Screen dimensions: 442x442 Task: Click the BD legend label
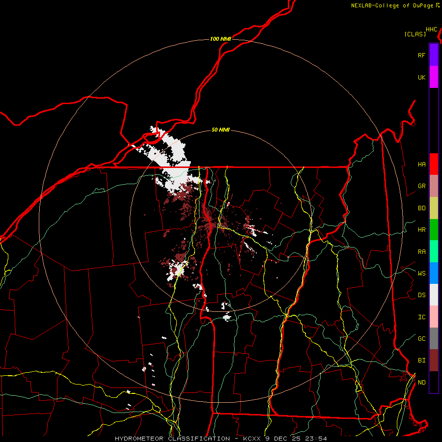pyautogui.click(x=421, y=208)
